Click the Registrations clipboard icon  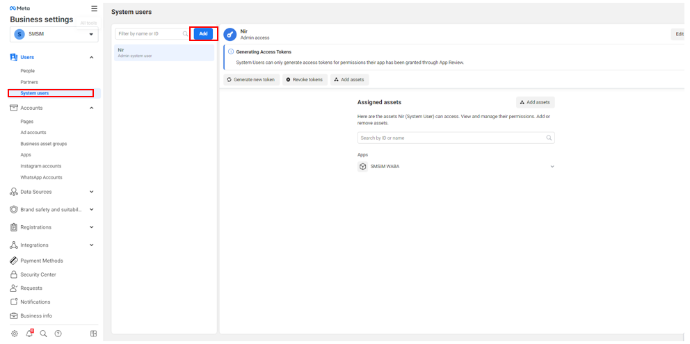(14, 227)
